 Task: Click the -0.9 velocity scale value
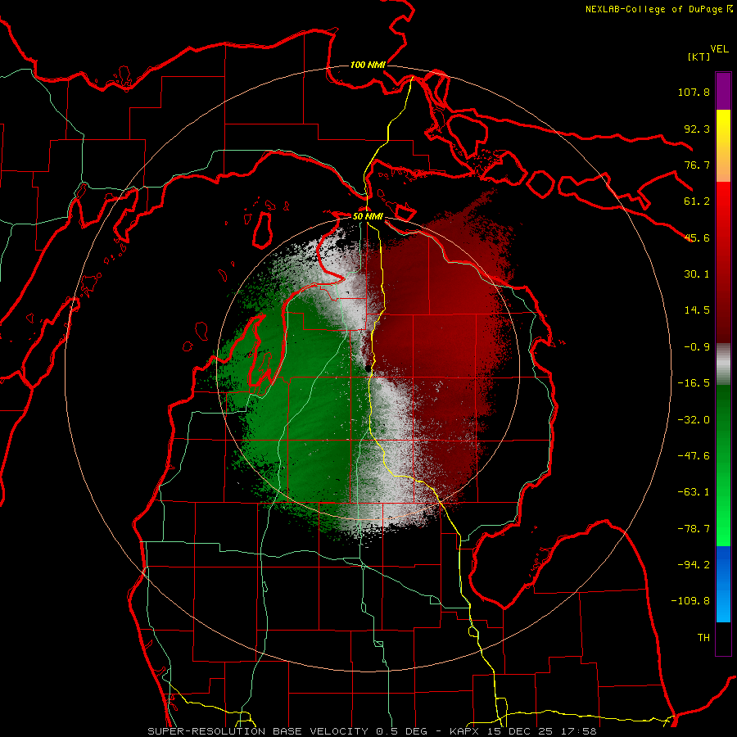click(697, 347)
